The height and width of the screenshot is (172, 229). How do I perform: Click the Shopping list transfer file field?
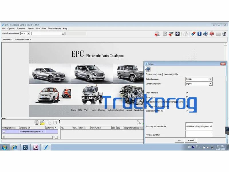199,126
